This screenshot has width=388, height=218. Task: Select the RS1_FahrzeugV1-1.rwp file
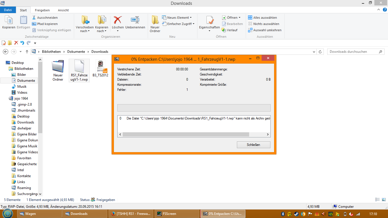pos(79,70)
